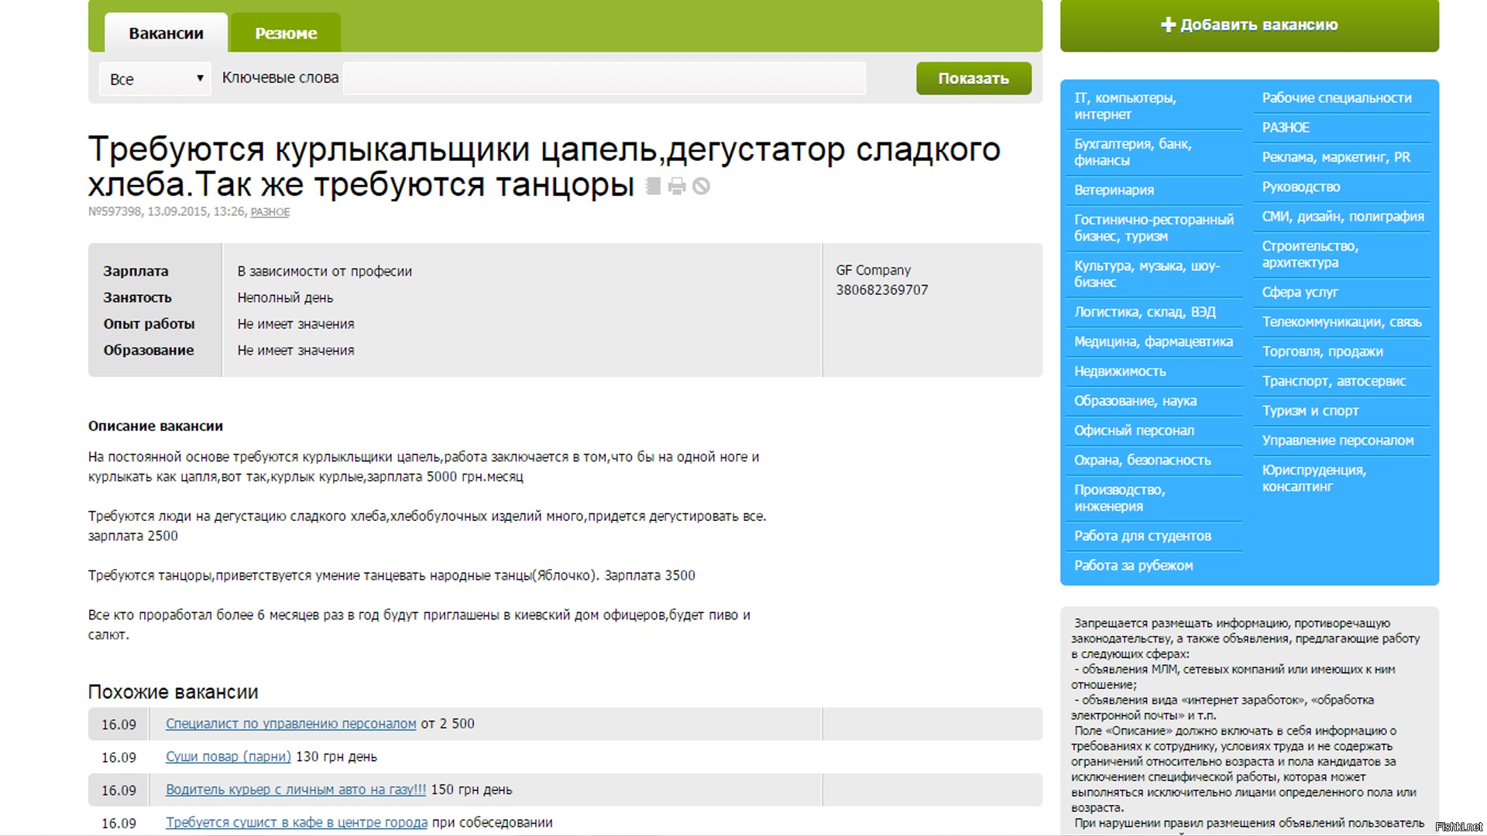
Task: Open Требуется сушист в кафе vacancy
Action: point(297,822)
